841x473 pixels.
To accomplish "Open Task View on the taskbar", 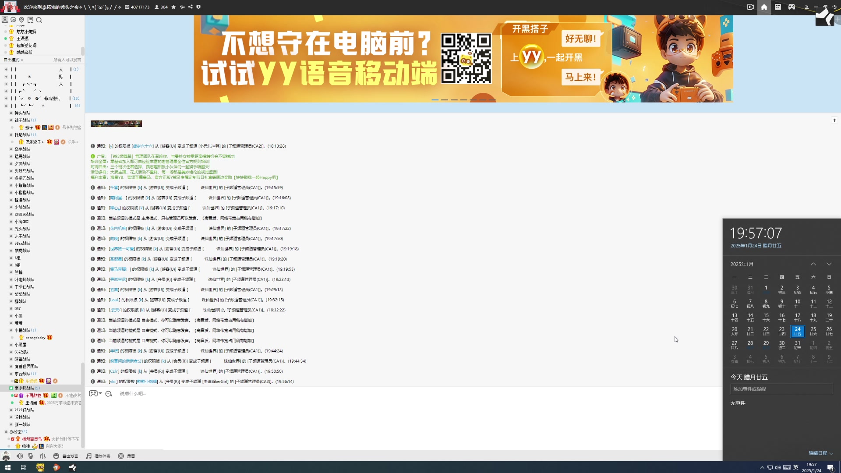I will (24, 467).
